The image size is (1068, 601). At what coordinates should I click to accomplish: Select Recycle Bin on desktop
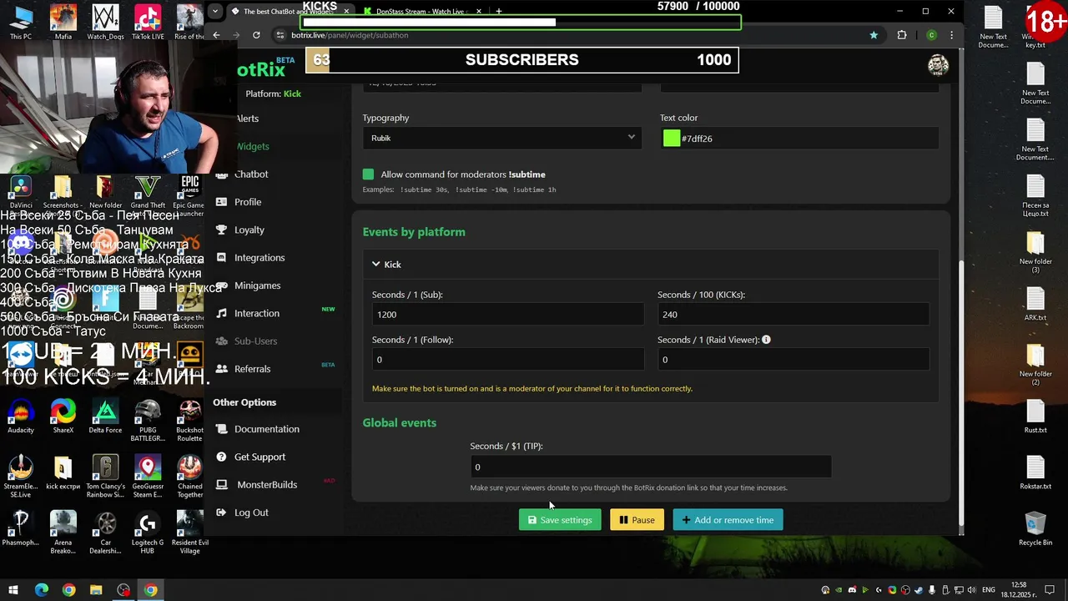[1035, 528]
